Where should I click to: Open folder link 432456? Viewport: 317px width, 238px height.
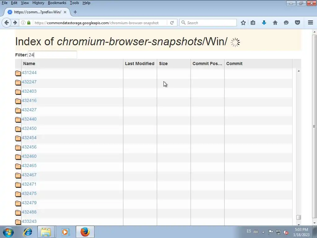(29, 147)
